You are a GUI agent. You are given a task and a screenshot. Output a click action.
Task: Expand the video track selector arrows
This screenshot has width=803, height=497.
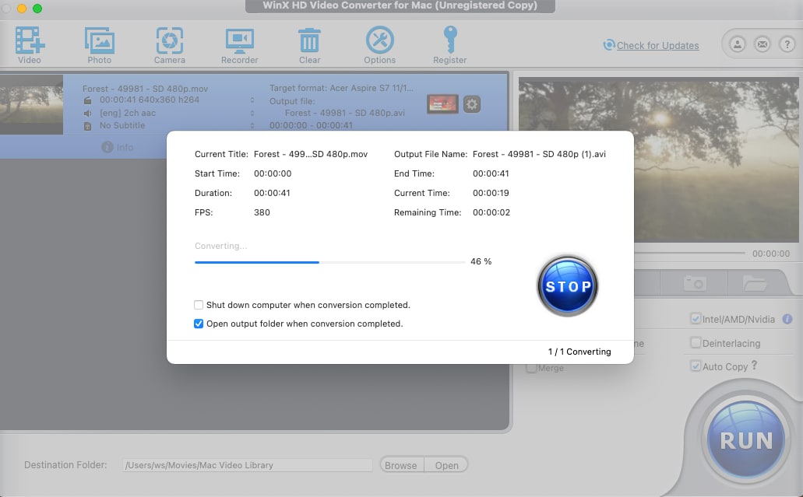tap(252, 100)
